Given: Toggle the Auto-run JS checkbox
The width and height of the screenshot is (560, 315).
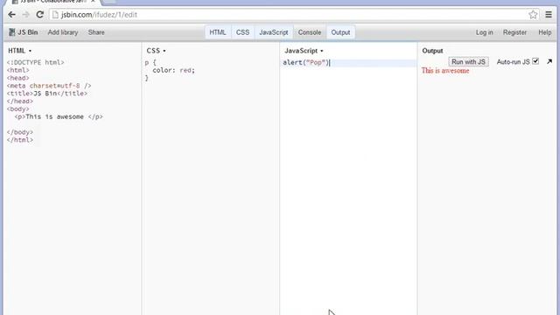Looking at the screenshot, I should click(535, 61).
